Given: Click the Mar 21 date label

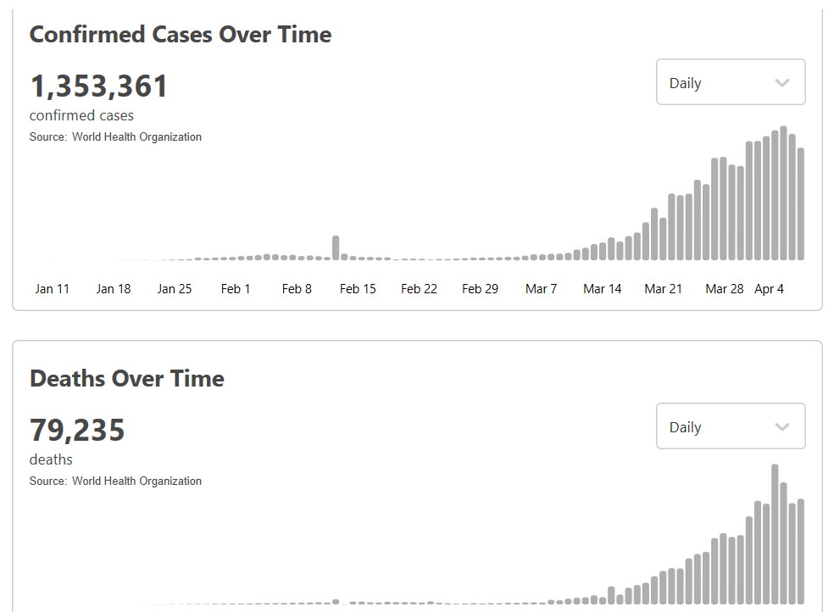Looking at the screenshot, I should pyautogui.click(x=663, y=289).
